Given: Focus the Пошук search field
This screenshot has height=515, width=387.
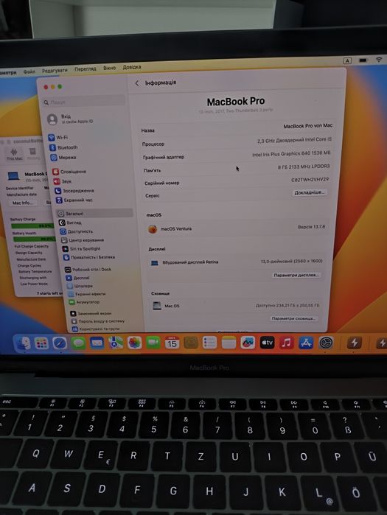Looking at the screenshot, I should 84,102.
